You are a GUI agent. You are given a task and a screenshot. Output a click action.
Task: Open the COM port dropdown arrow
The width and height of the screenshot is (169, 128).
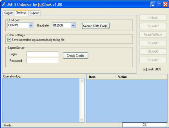click(x=31, y=25)
